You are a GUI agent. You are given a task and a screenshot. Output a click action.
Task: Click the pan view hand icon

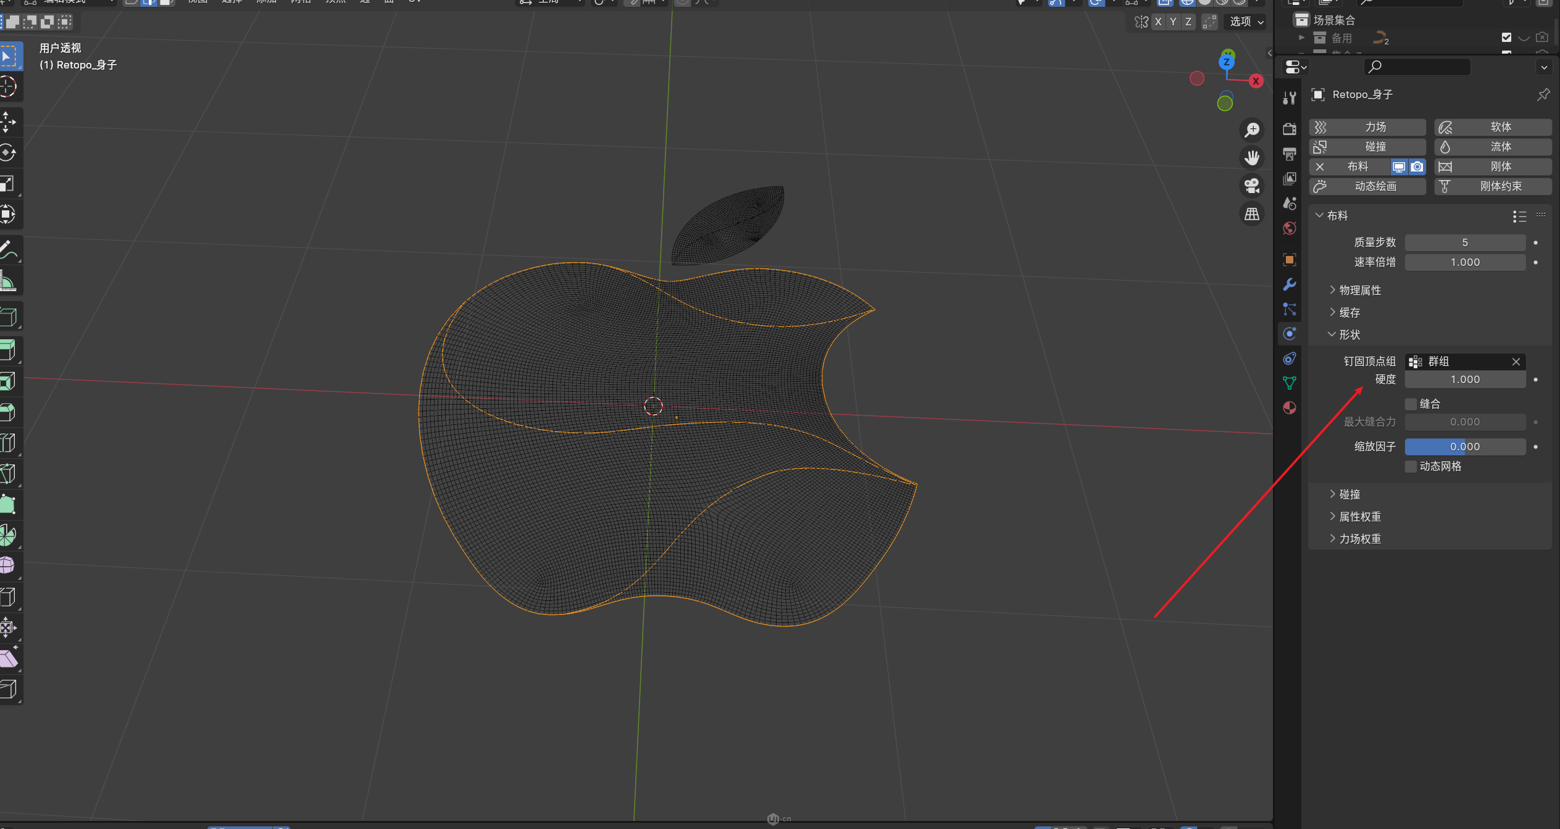pos(1252,158)
